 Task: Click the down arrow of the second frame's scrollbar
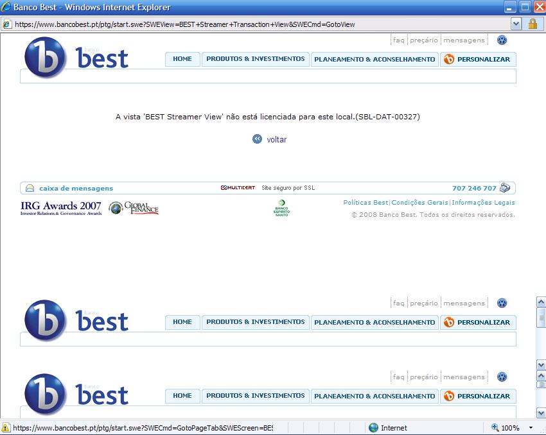[x=541, y=365]
